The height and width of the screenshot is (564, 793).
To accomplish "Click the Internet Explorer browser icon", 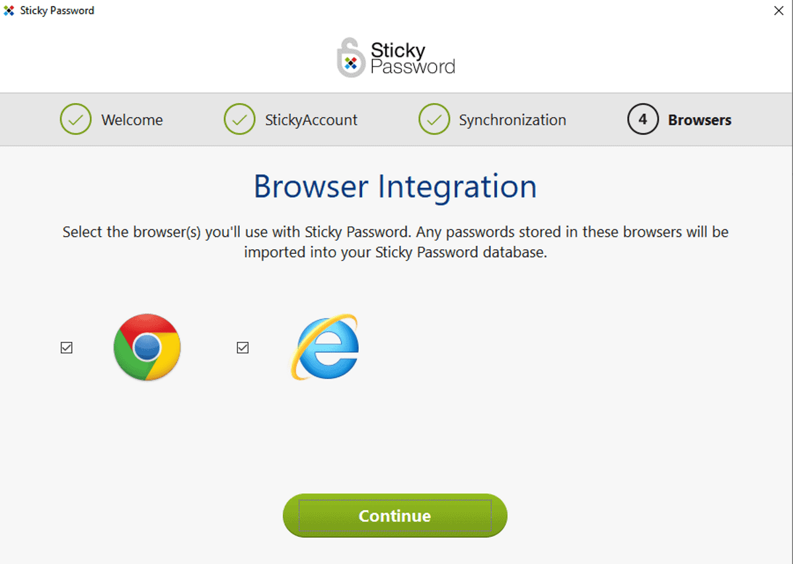I will pyautogui.click(x=324, y=347).
